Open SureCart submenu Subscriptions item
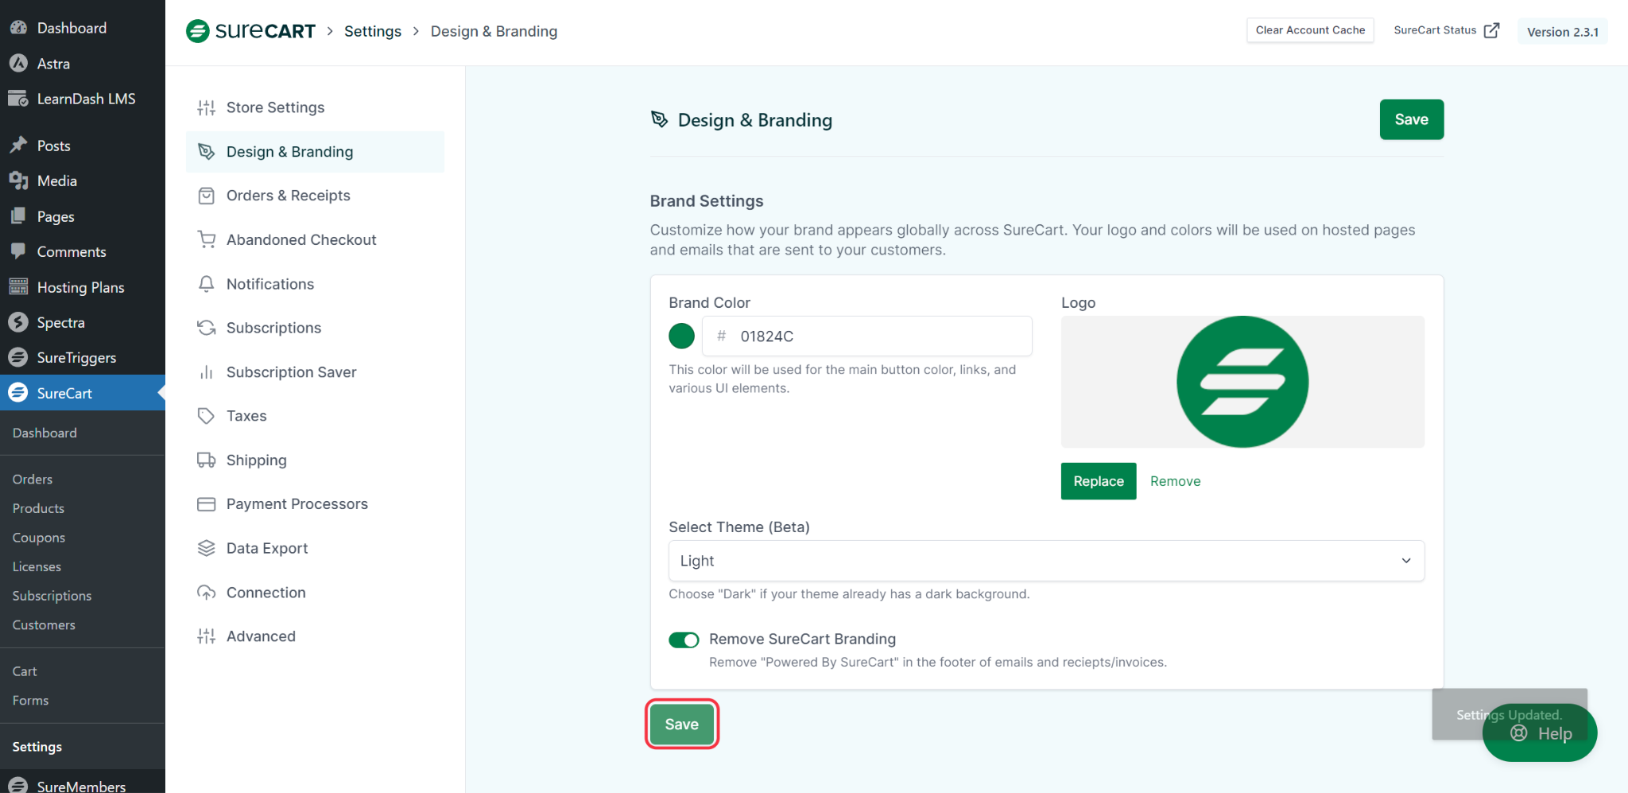Screen dimensions: 1628x793 52,596
